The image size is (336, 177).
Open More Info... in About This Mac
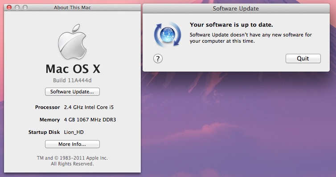pyautogui.click(x=72, y=144)
